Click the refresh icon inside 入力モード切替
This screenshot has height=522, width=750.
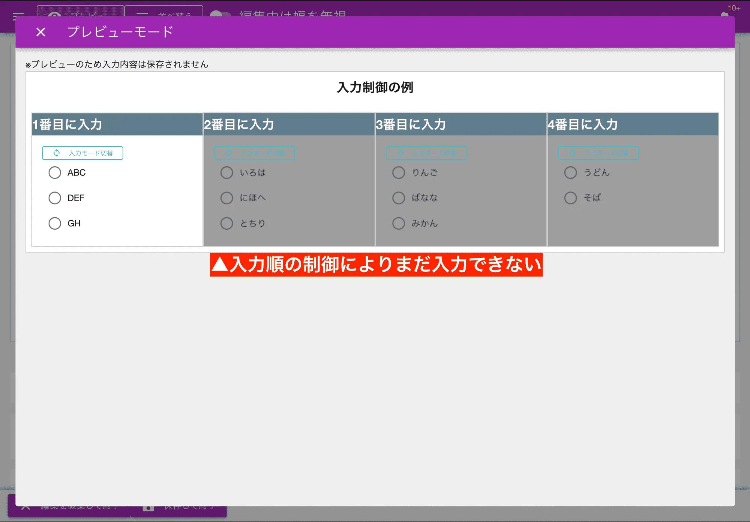tap(57, 153)
